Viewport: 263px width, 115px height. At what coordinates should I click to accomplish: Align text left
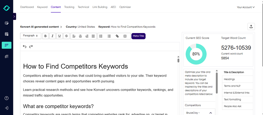pyautogui.click(x=74, y=36)
